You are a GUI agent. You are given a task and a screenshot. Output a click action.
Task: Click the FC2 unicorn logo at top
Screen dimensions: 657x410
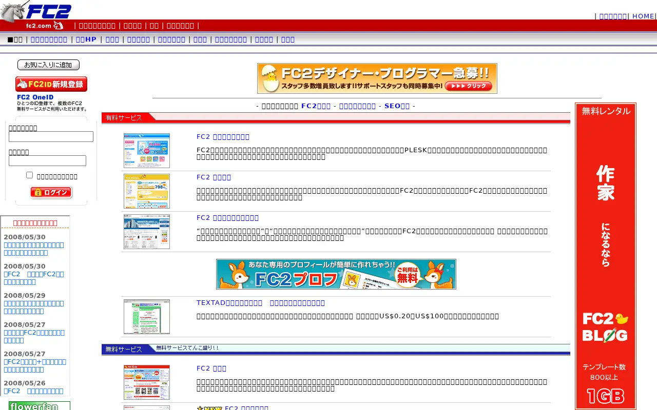pos(36,10)
